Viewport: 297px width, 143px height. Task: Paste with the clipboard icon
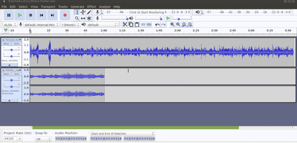pyautogui.click(x=137, y=24)
